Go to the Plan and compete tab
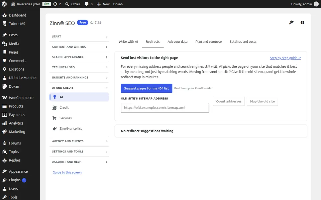The image size is (321, 200). pyautogui.click(x=209, y=42)
